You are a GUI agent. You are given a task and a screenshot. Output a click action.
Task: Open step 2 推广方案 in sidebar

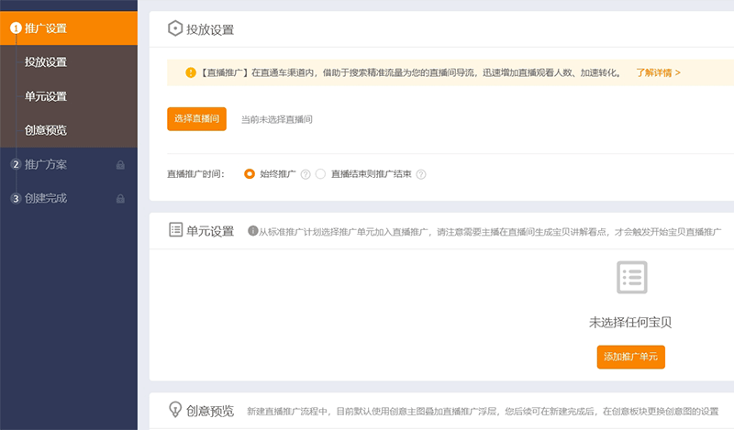point(46,165)
